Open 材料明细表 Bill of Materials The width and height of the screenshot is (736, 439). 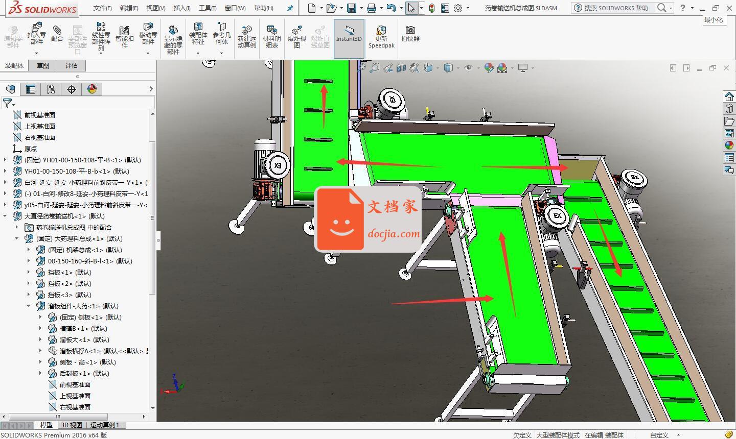[271, 37]
